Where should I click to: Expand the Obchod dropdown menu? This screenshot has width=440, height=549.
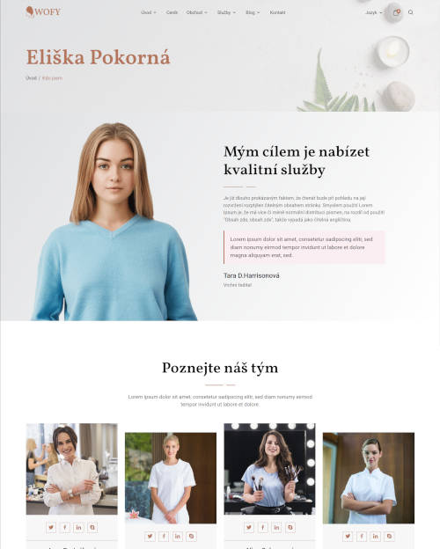click(196, 12)
